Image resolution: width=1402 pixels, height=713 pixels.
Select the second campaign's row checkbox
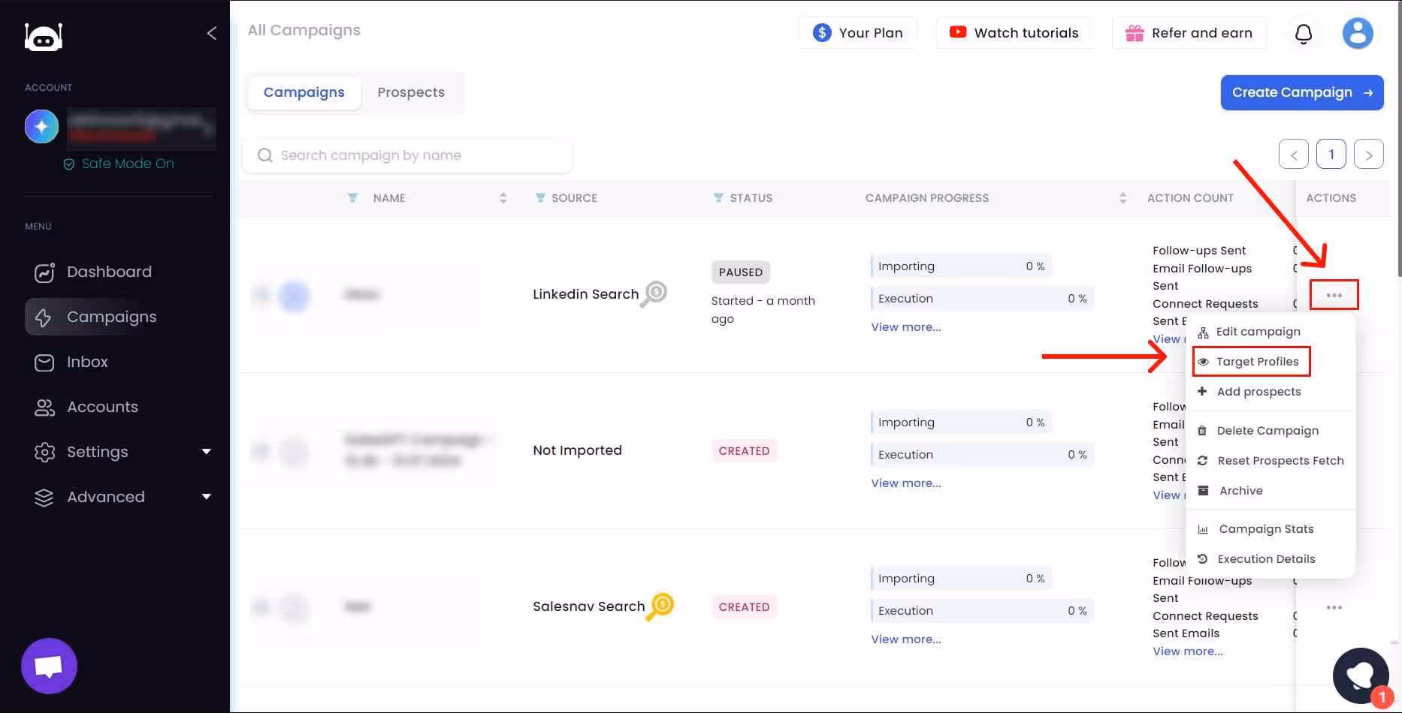(261, 451)
